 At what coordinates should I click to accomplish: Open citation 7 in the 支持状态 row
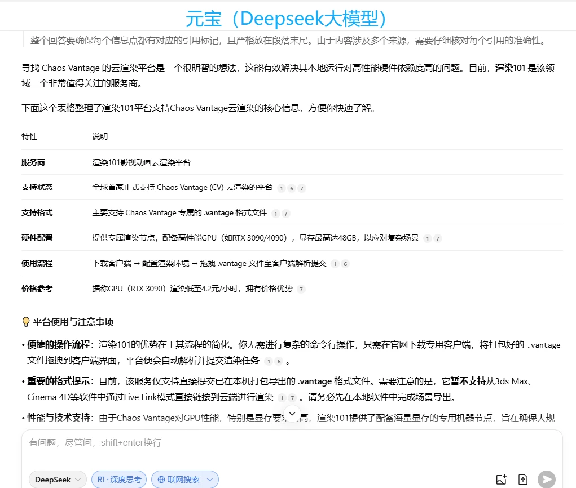(x=302, y=188)
